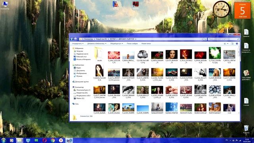Start Показ слайдов slideshow
254x143 pixels.
132,44
